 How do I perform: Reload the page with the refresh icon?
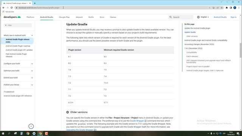(12, 8)
